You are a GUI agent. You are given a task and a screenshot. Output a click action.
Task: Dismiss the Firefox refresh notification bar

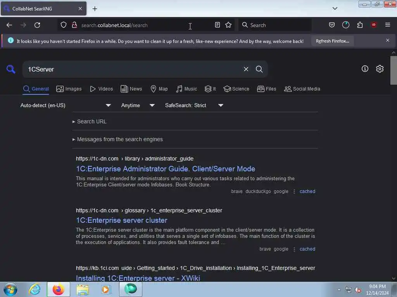tap(387, 40)
